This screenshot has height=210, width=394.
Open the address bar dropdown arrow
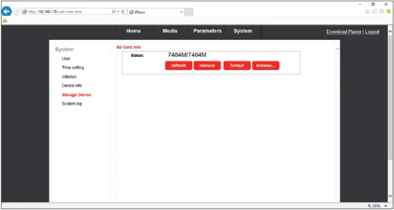click(x=118, y=12)
